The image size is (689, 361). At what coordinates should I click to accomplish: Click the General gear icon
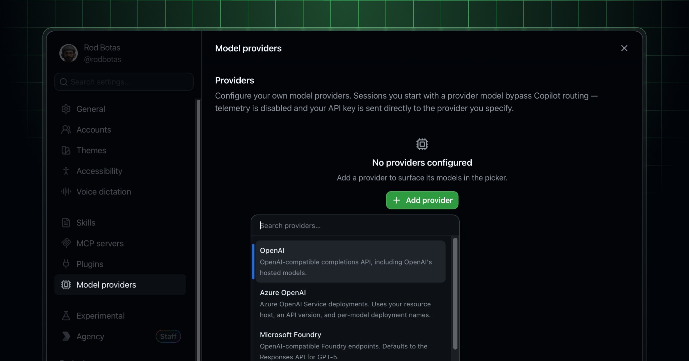point(66,109)
